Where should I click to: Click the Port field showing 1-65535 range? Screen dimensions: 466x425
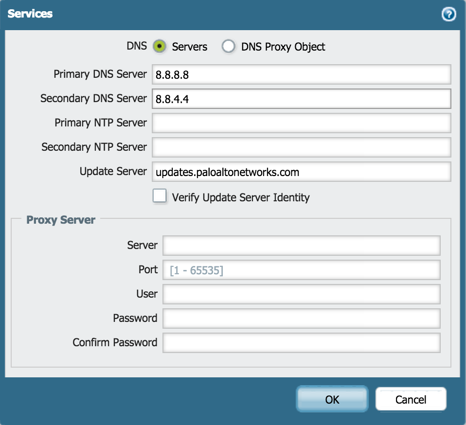pos(301,269)
